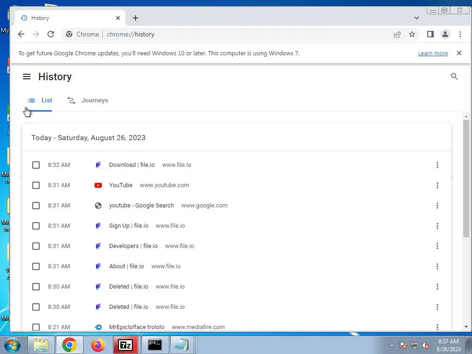
Task: Open the notepad taskbar icon
Action: click(x=182, y=345)
